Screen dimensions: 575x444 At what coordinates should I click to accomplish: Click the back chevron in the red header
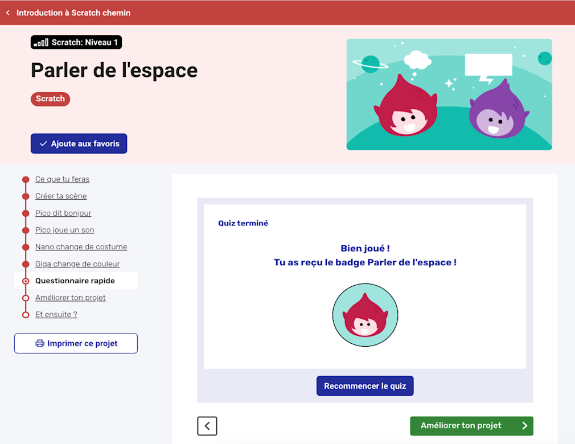(x=8, y=13)
